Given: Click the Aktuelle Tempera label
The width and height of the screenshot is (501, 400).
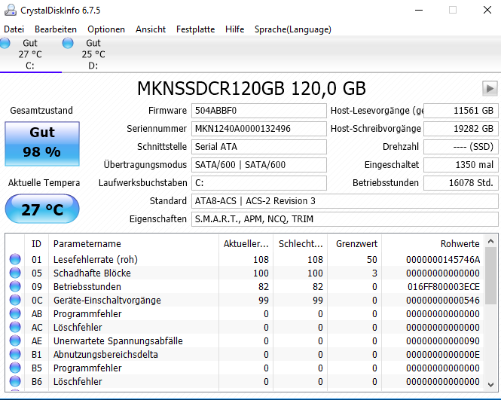Looking at the screenshot, I should click(x=44, y=183).
